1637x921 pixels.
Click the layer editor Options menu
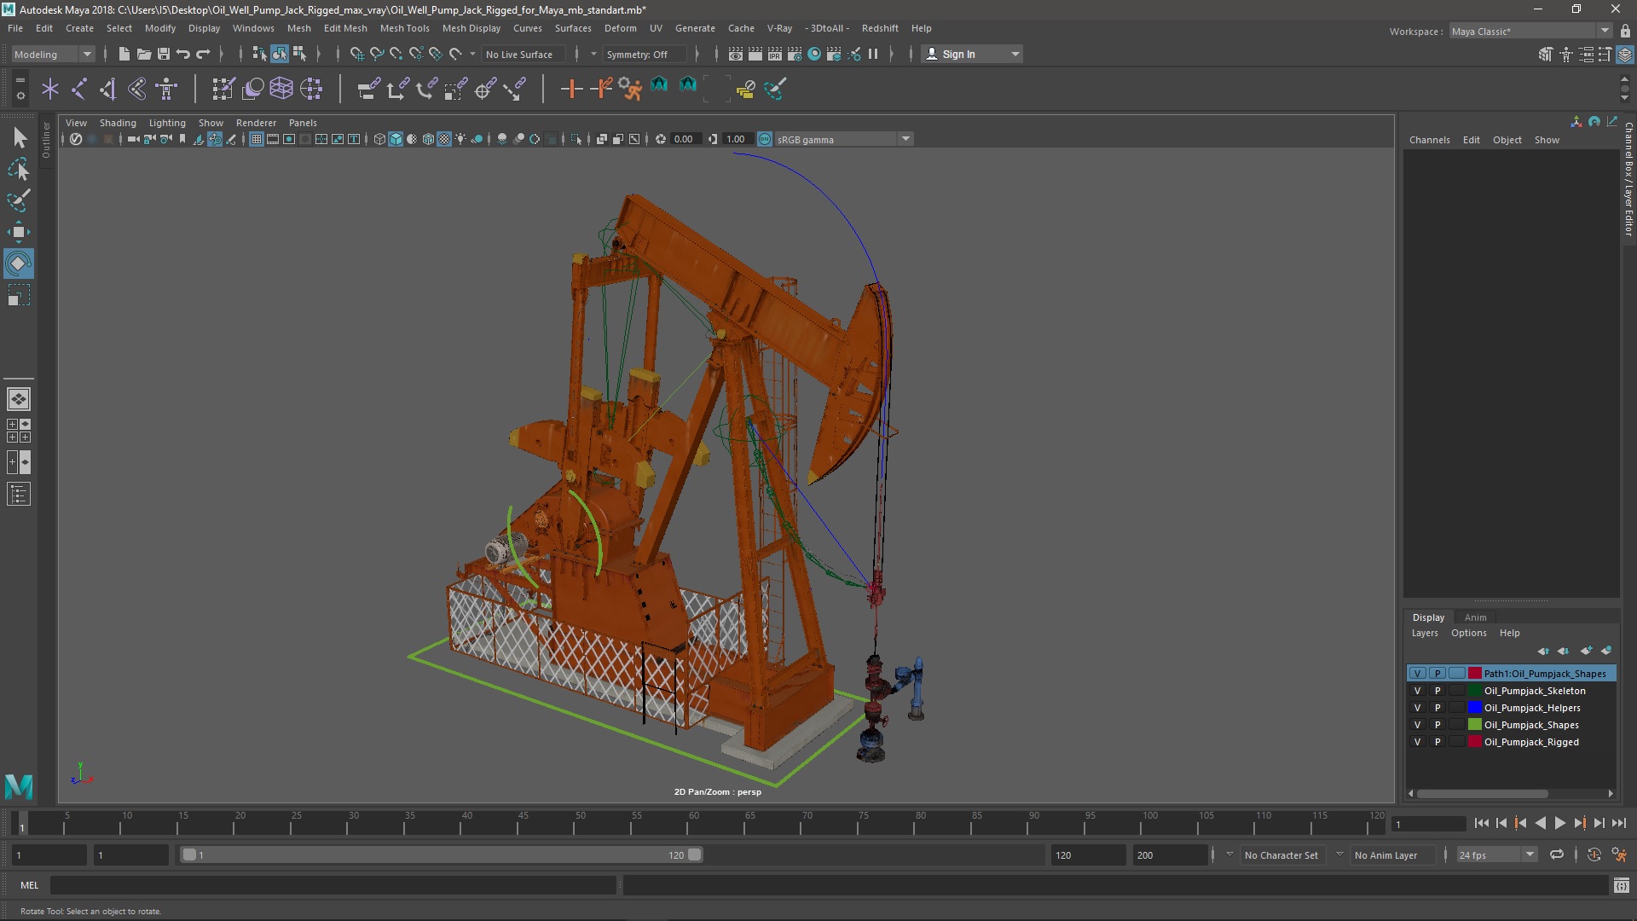tap(1468, 633)
